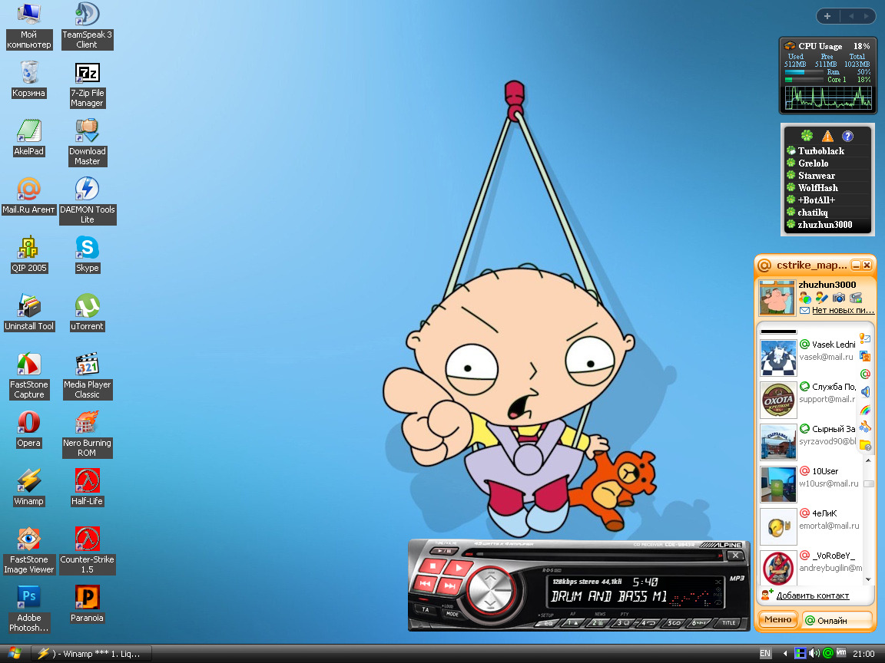Open the Онлайн status dropdown
Screen dimensions: 885x663
tap(836, 620)
